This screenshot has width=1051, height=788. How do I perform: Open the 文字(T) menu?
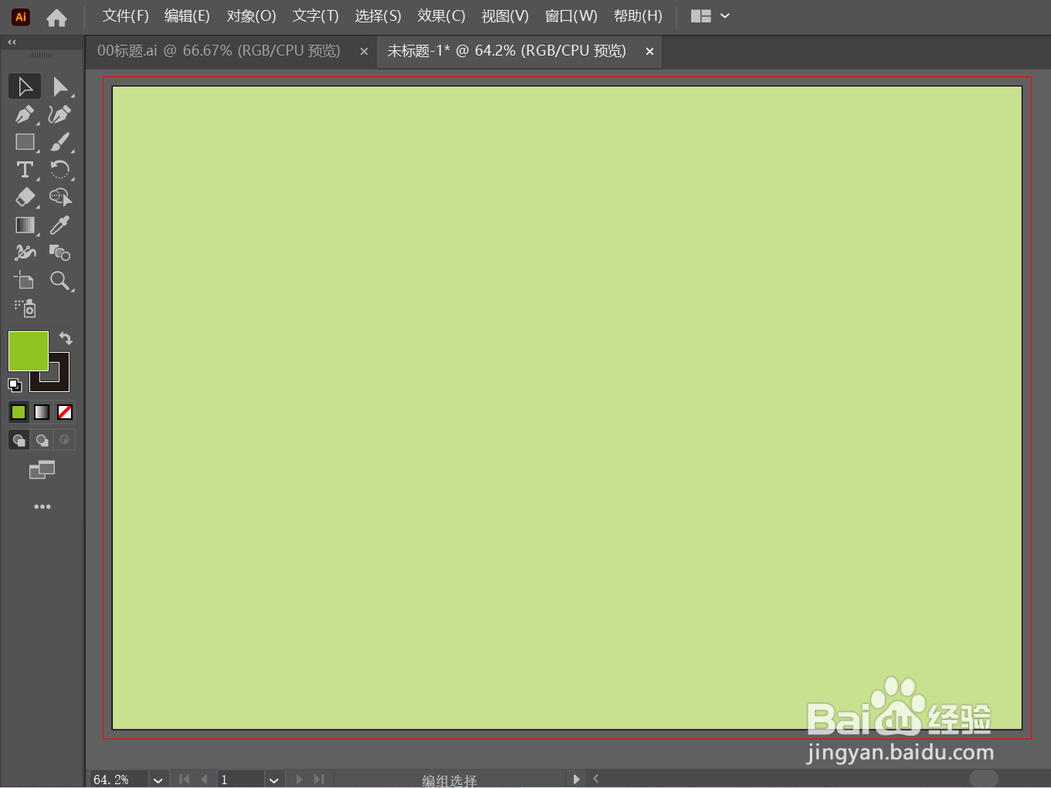pyautogui.click(x=315, y=16)
